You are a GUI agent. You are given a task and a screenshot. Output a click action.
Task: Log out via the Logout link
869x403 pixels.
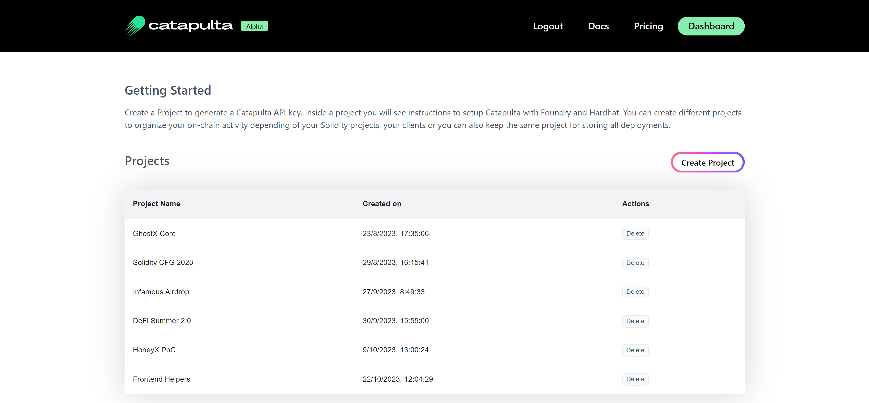(x=548, y=26)
